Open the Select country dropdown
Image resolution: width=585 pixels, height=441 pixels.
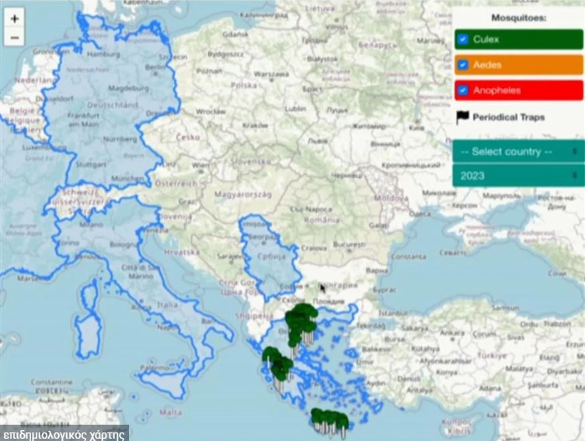point(518,152)
